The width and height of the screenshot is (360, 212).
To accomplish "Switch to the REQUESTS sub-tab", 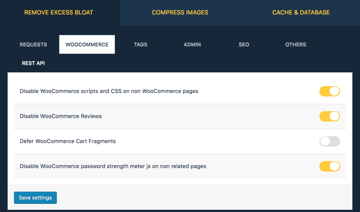I will point(33,45).
